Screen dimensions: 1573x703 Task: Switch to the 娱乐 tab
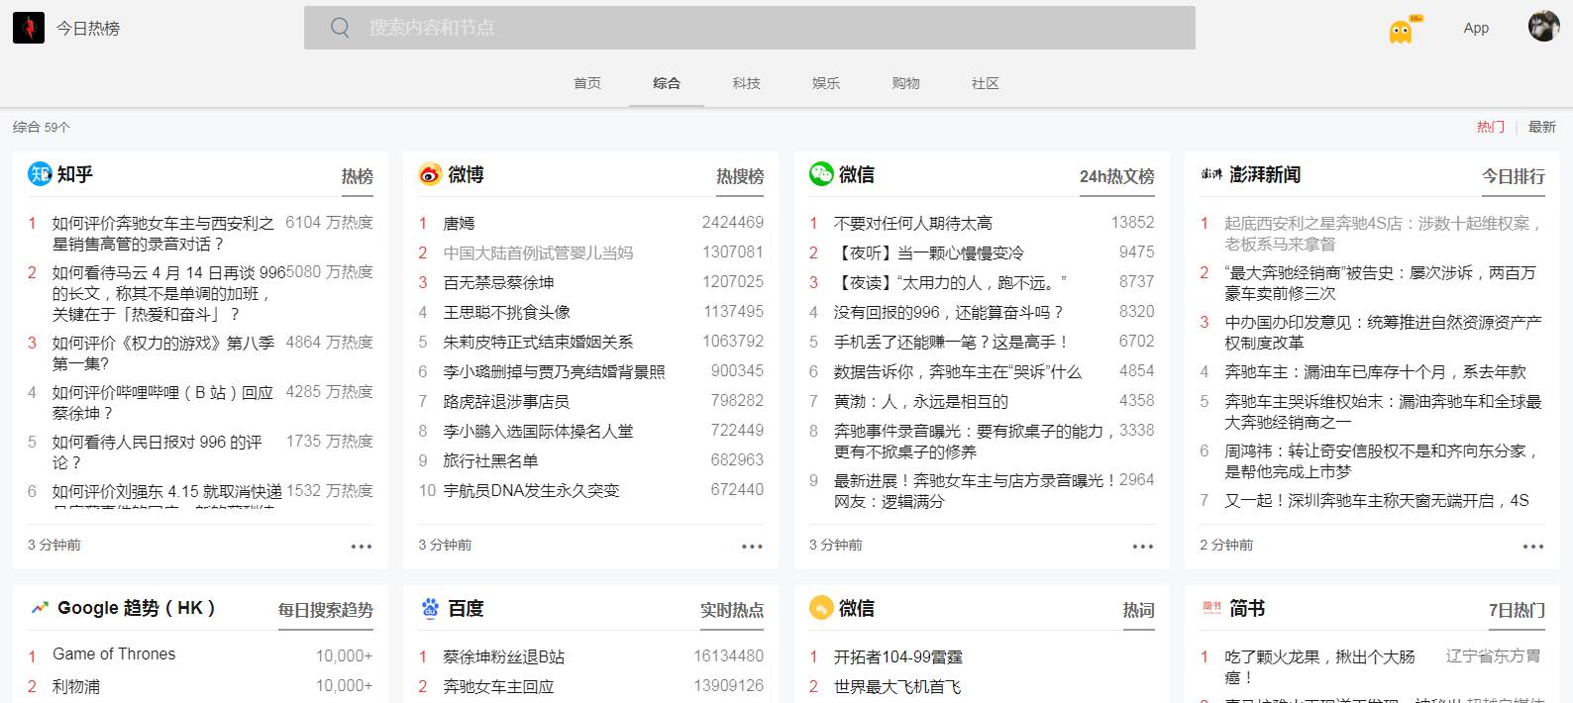click(826, 83)
